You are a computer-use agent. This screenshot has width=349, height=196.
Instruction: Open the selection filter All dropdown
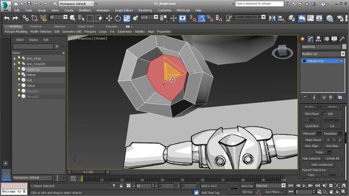(x=58, y=17)
